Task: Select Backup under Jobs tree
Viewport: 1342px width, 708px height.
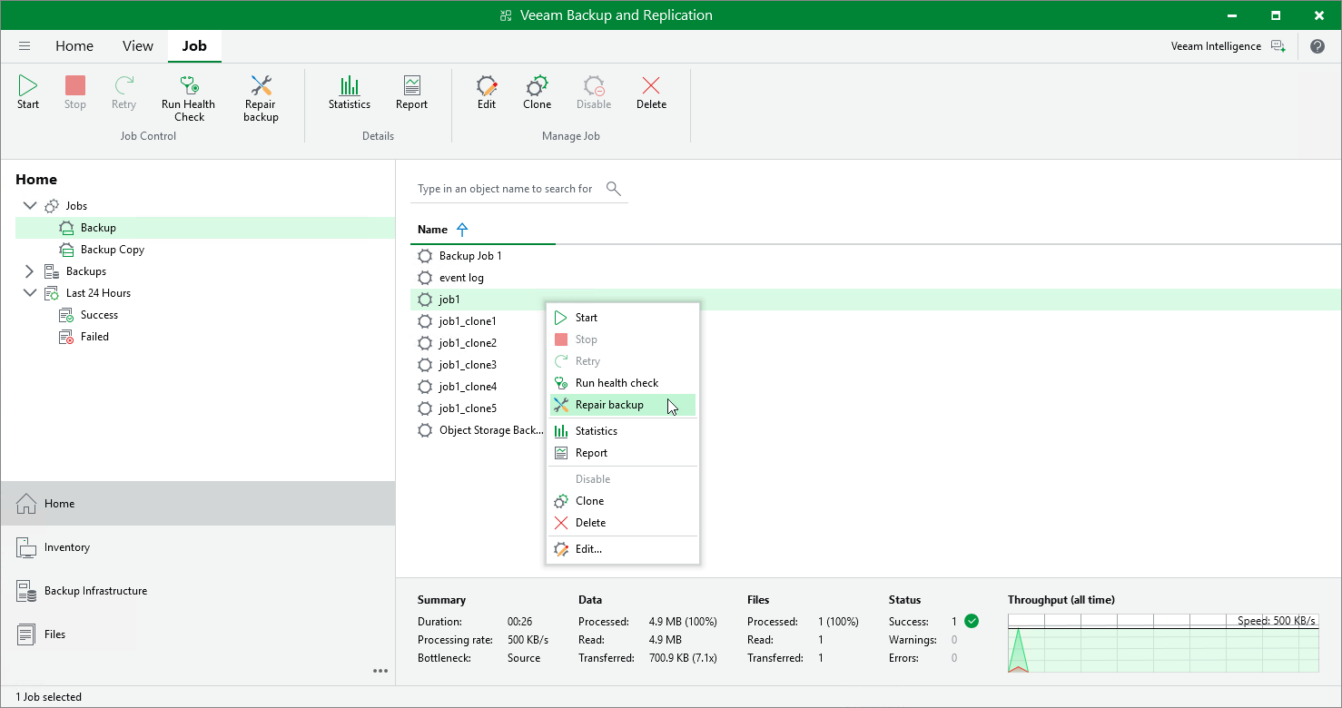Action: pos(205,228)
